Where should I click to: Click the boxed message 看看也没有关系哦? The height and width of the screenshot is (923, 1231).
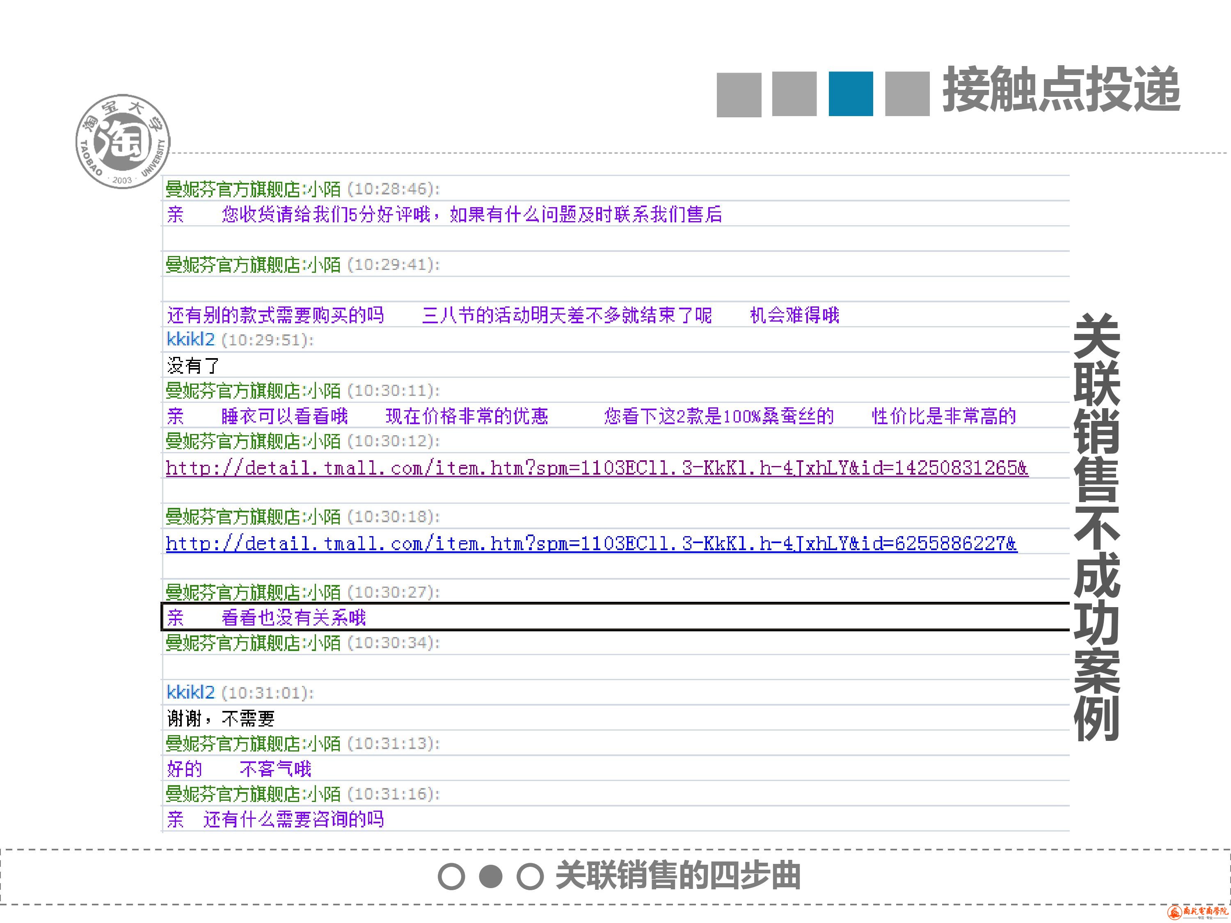point(294,617)
